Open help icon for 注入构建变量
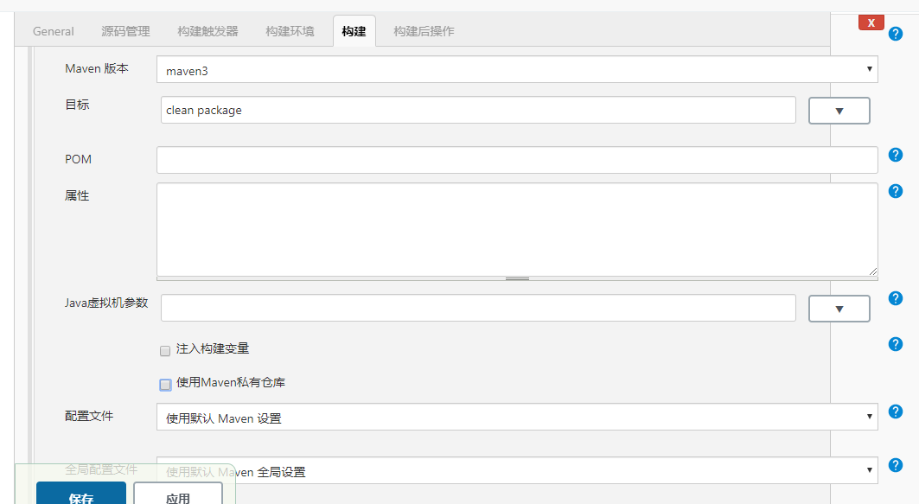Screen dimensions: 919x504 (x=896, y=344)
